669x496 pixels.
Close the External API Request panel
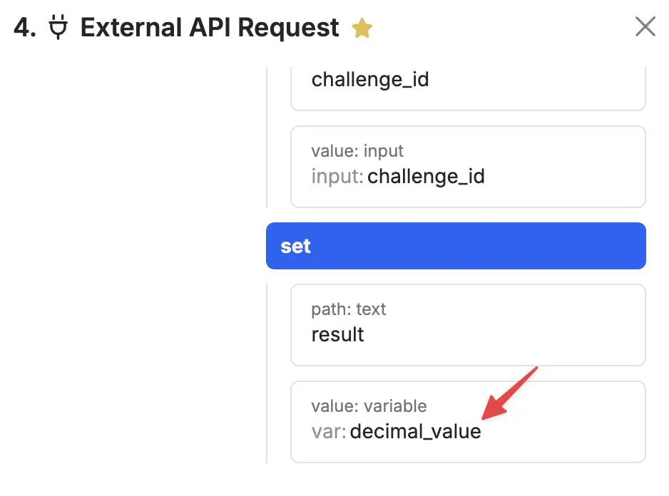point(645,27)
